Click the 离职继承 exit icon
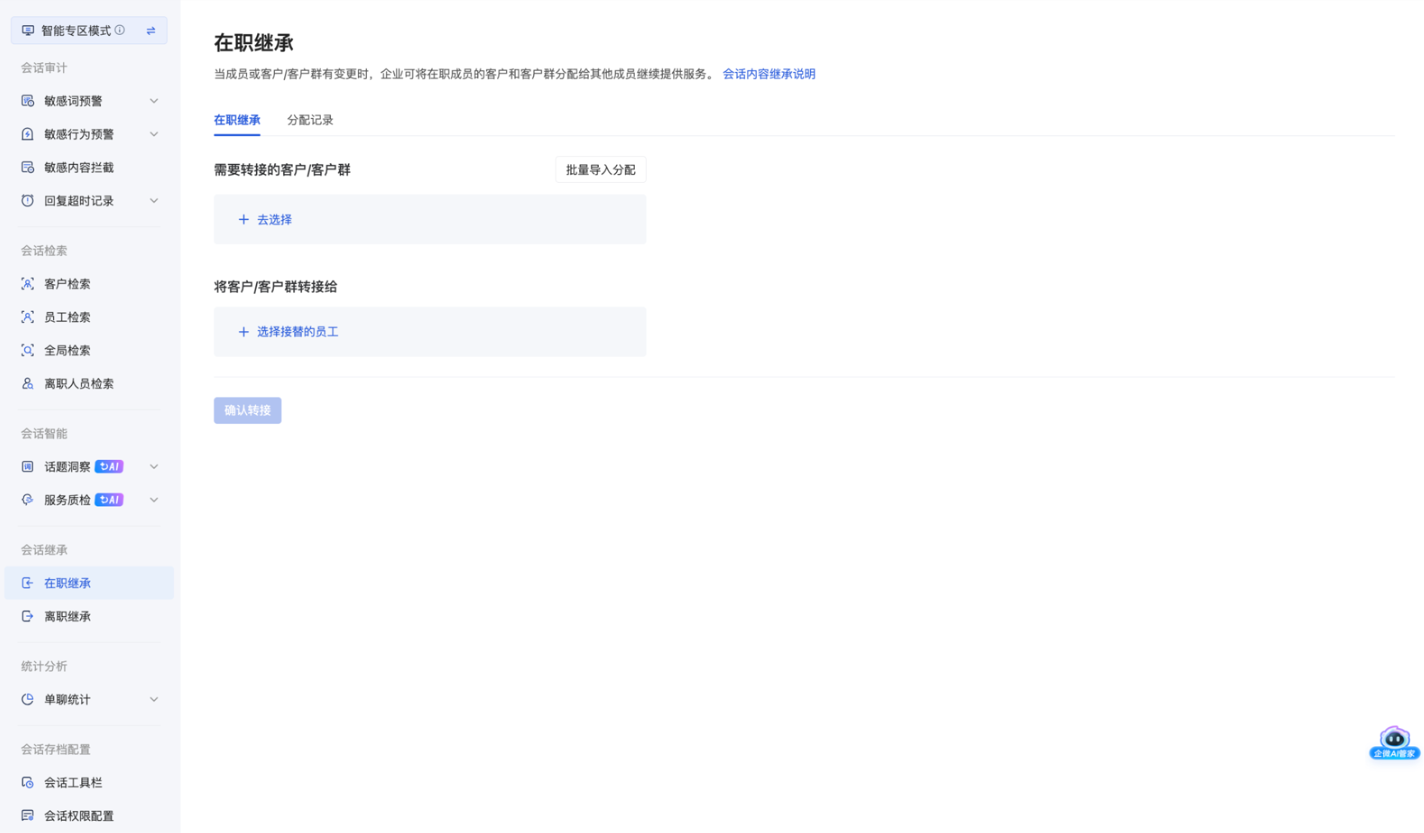This screenshot has width=1424, height=833. 28,617
